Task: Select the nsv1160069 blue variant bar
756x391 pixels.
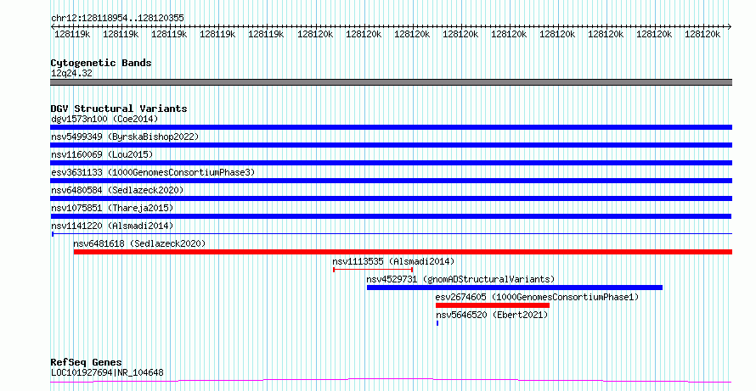Action: (391, 163)
